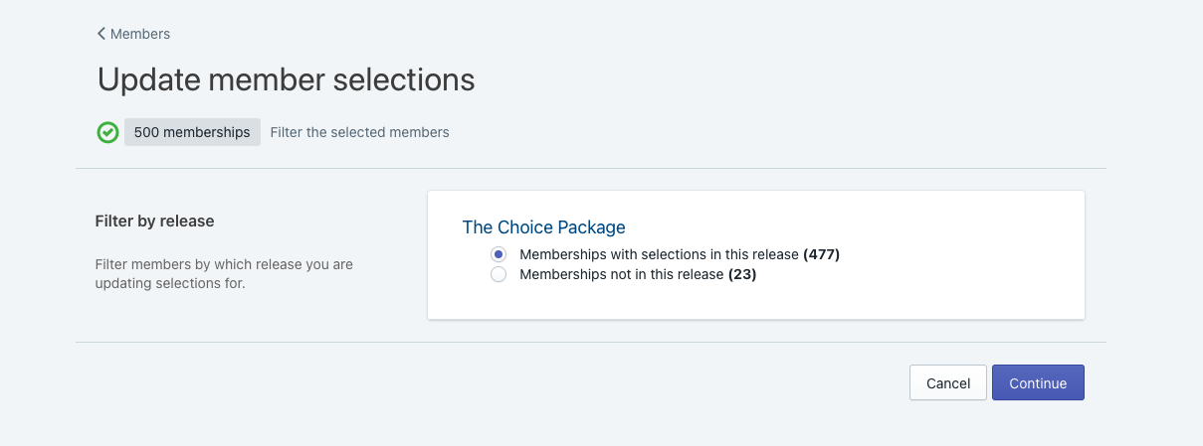Open The Choice Package heading

click(543, 227)
